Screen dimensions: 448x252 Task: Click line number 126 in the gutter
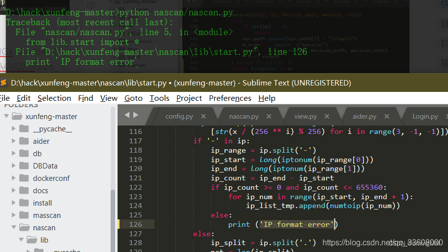pyautogui.click(x=135, y=224)
